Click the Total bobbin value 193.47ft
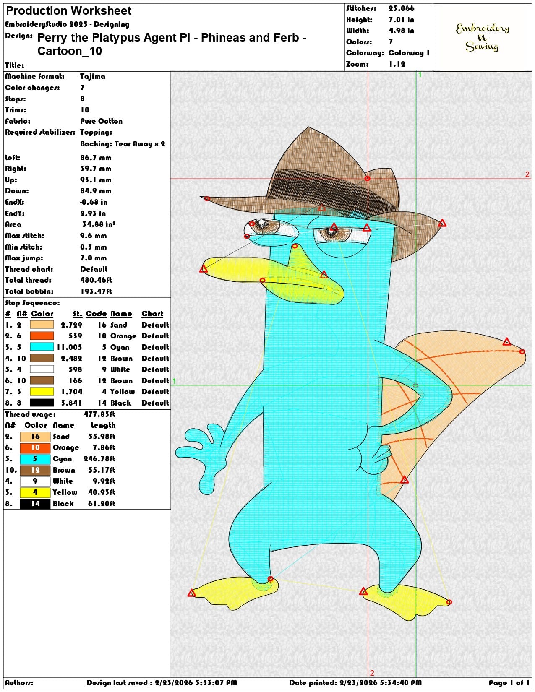535x692 pixels. tap(96, 291)
